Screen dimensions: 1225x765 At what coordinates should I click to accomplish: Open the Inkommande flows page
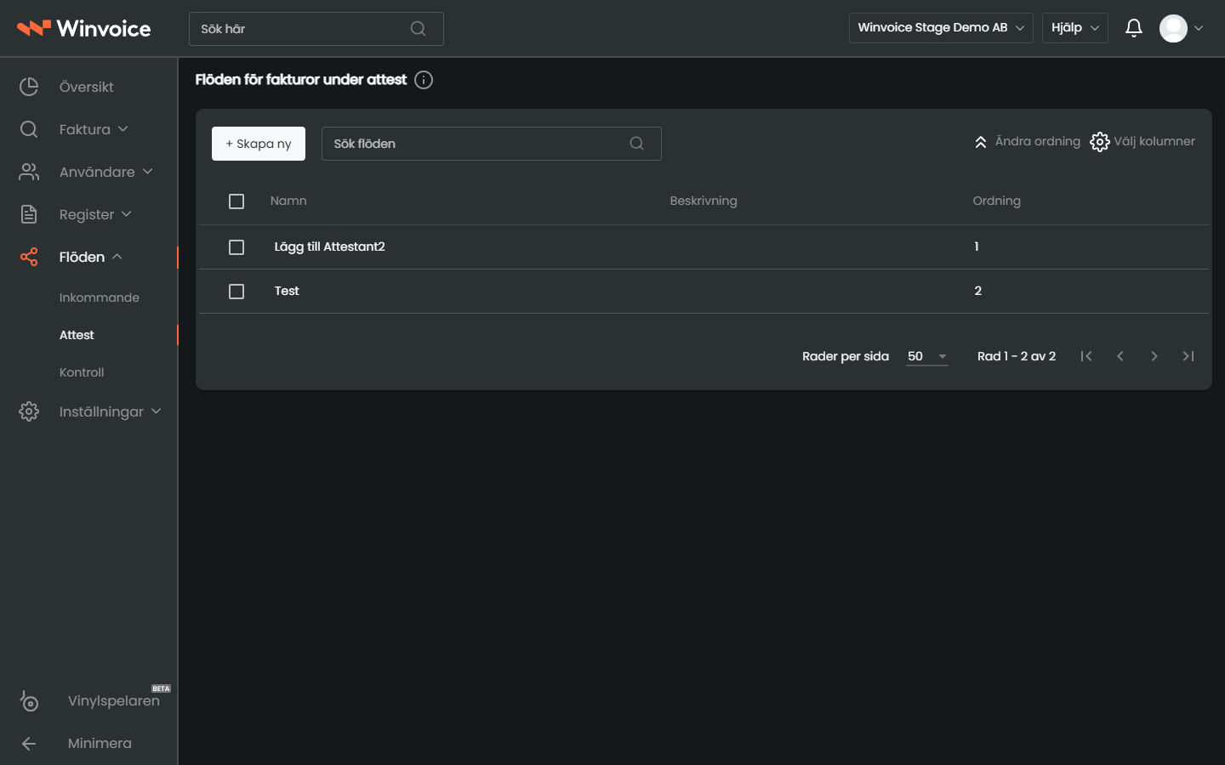click(100, 297)
